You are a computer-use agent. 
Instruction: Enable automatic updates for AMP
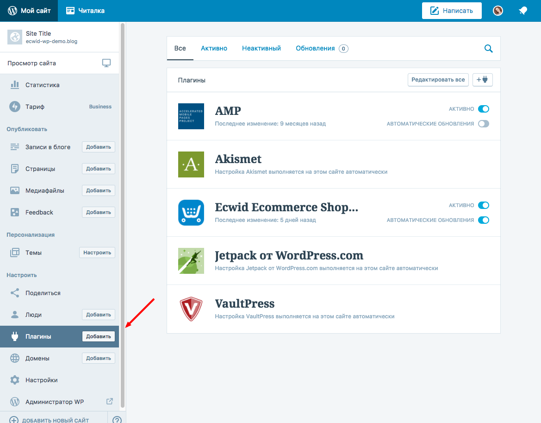tap(483, 124)
